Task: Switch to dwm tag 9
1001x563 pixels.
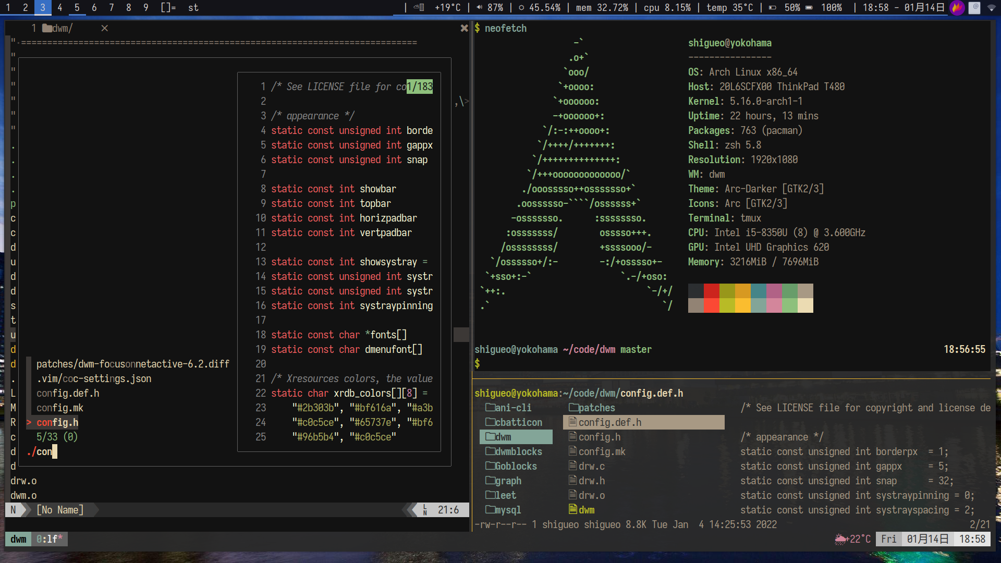Action: click(x=146, y=7)
